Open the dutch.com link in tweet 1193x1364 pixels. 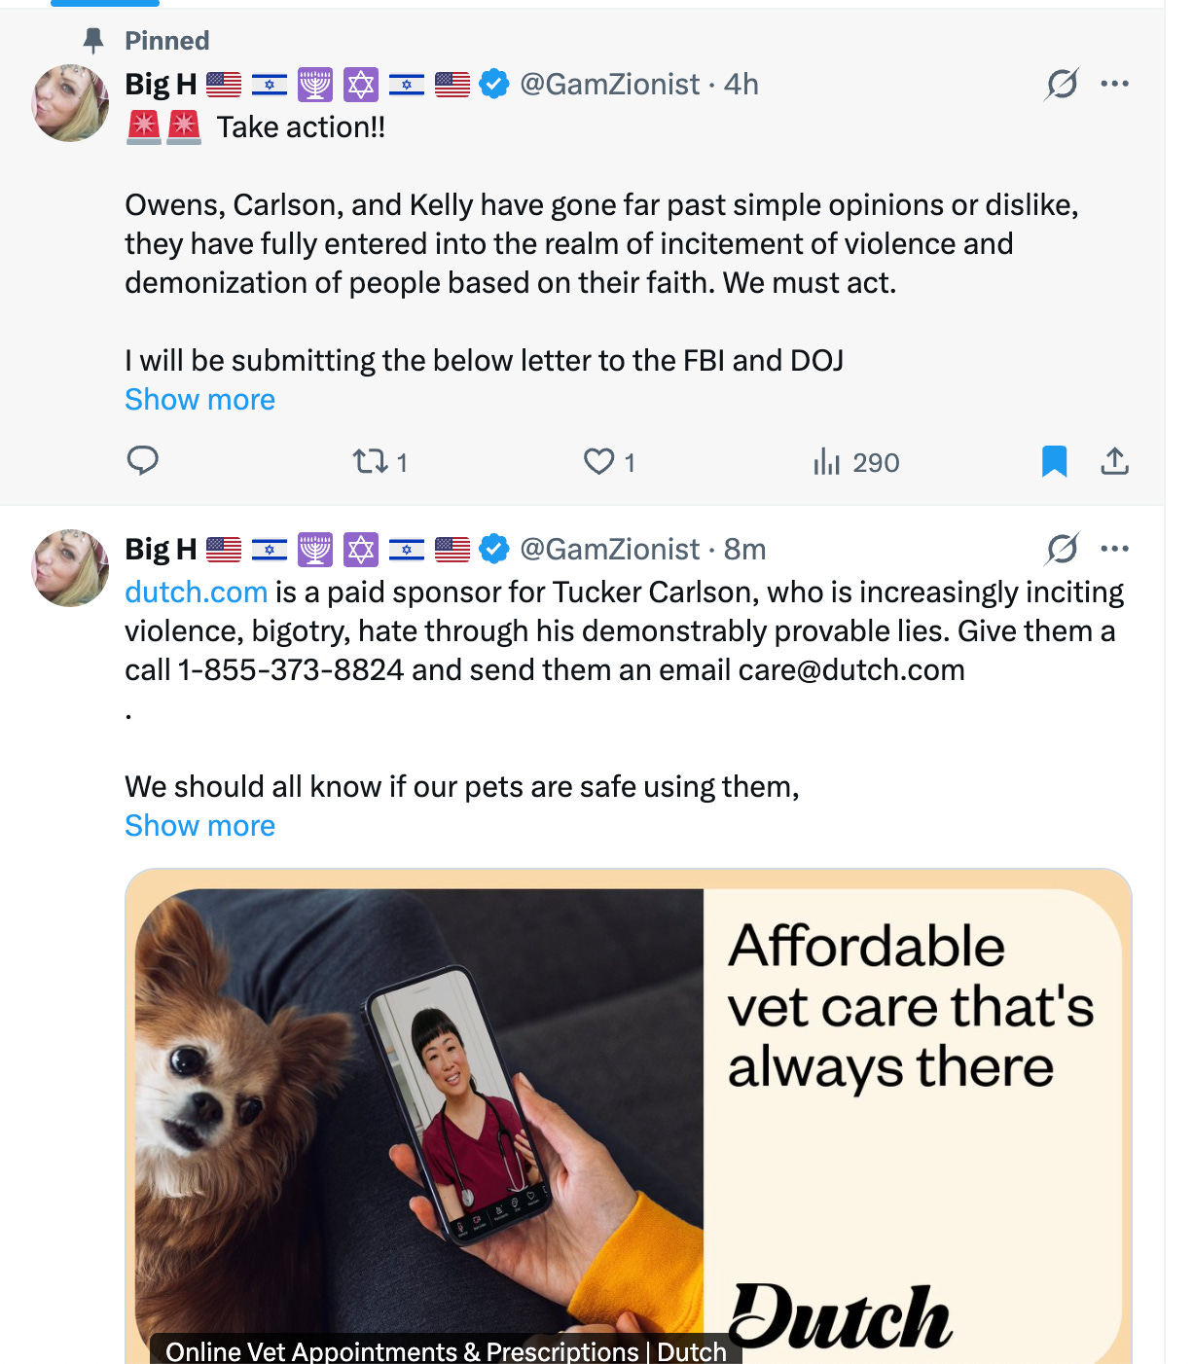pyautogui.click(x=196, y=592)
